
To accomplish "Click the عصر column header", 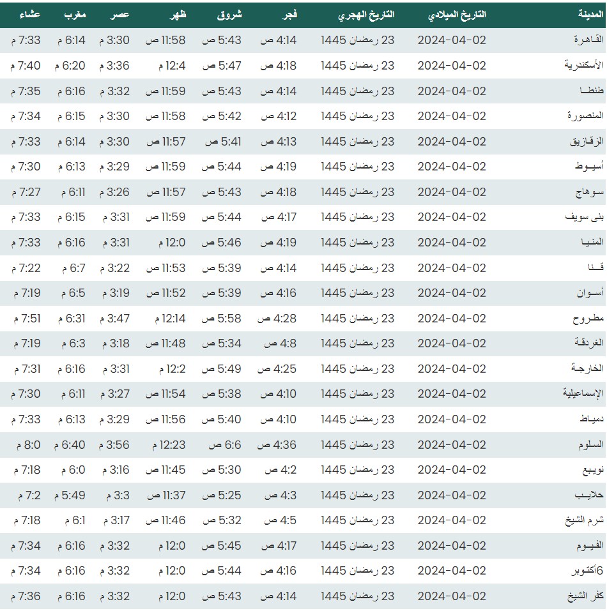I will coord(121,15).
